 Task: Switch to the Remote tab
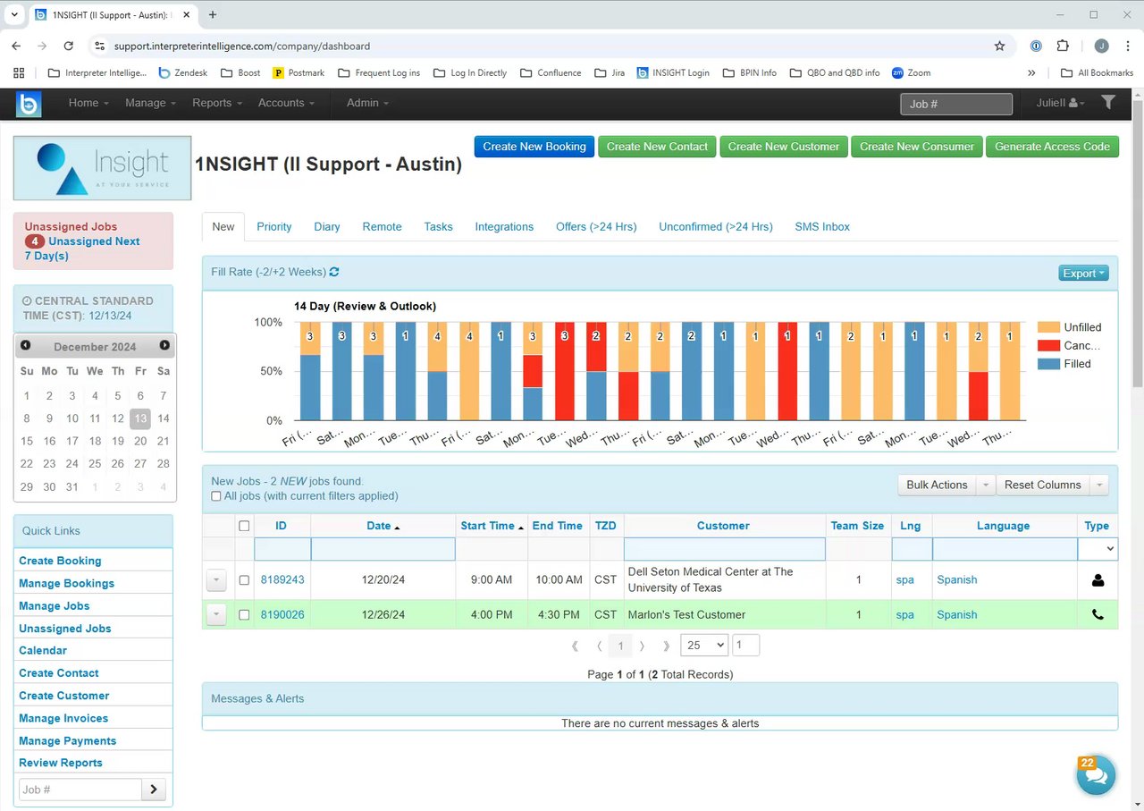382,227
